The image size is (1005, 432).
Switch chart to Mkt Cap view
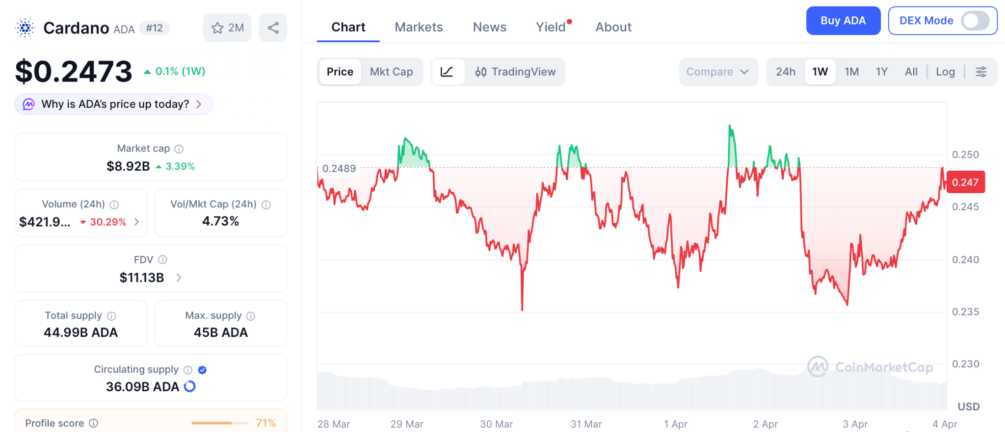[x=391, y=72]
